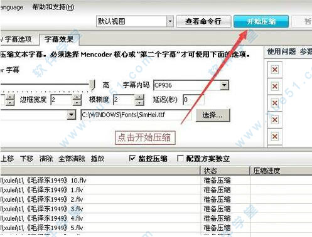The width and height of the screenshot is (312, 237).
Task: Switch to the 字幕效果 tab
Action: point(59,39)
